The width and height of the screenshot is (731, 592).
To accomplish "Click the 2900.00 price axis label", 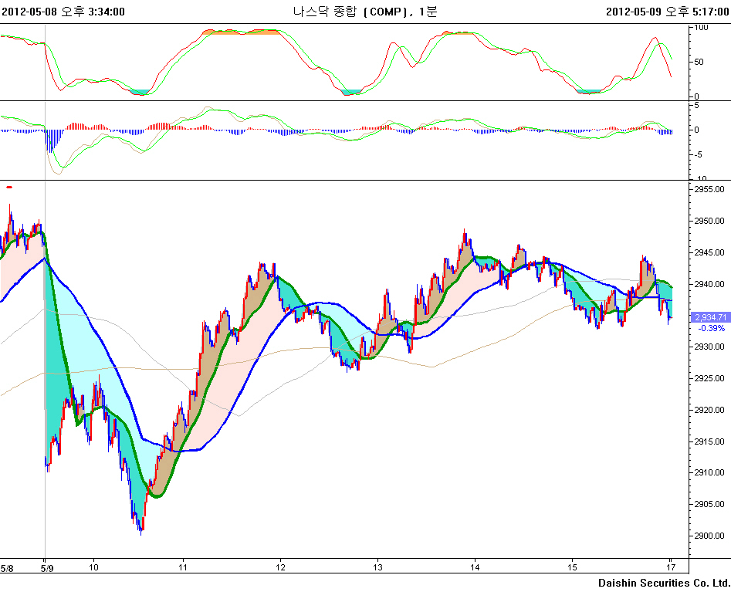I will tap(709, 536).
